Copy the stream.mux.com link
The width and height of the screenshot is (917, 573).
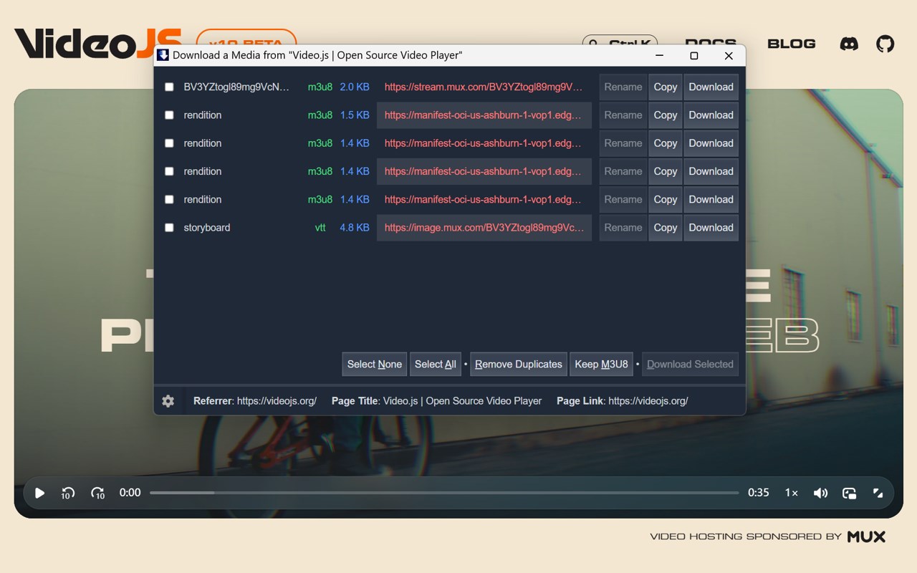(666, 87)
